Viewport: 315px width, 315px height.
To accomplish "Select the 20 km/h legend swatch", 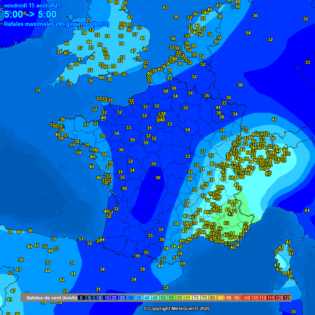I will coord(114,298).
